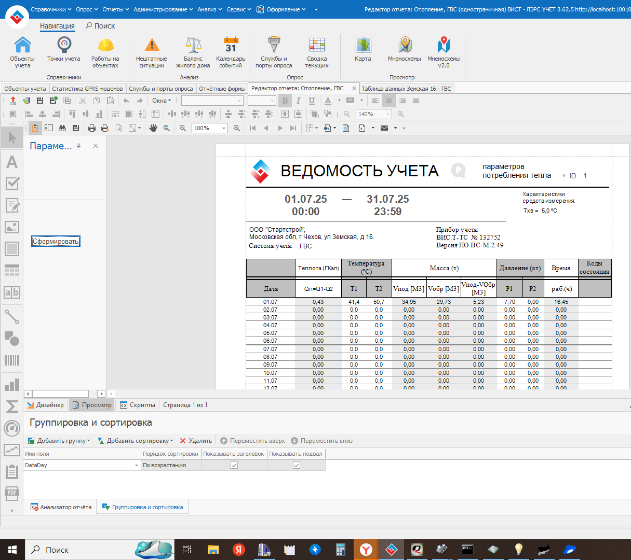
Task: Open Объекты учета from the ribbon
Action: (x=22, y=52)
